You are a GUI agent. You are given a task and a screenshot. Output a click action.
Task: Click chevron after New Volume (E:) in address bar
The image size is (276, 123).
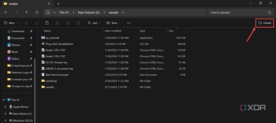point(104,12)
